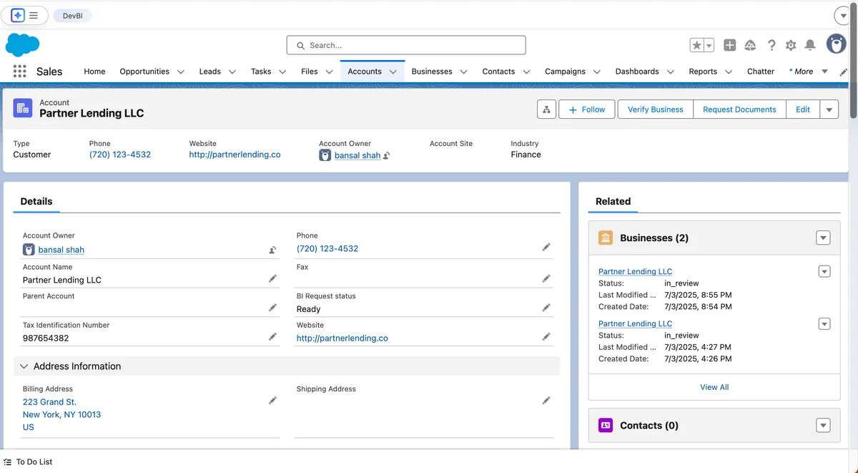Image resolution: width=858 pixels, height=473 pixels.
Task: Open Trailhead guidance icon
Action: [x=750, y=45]
